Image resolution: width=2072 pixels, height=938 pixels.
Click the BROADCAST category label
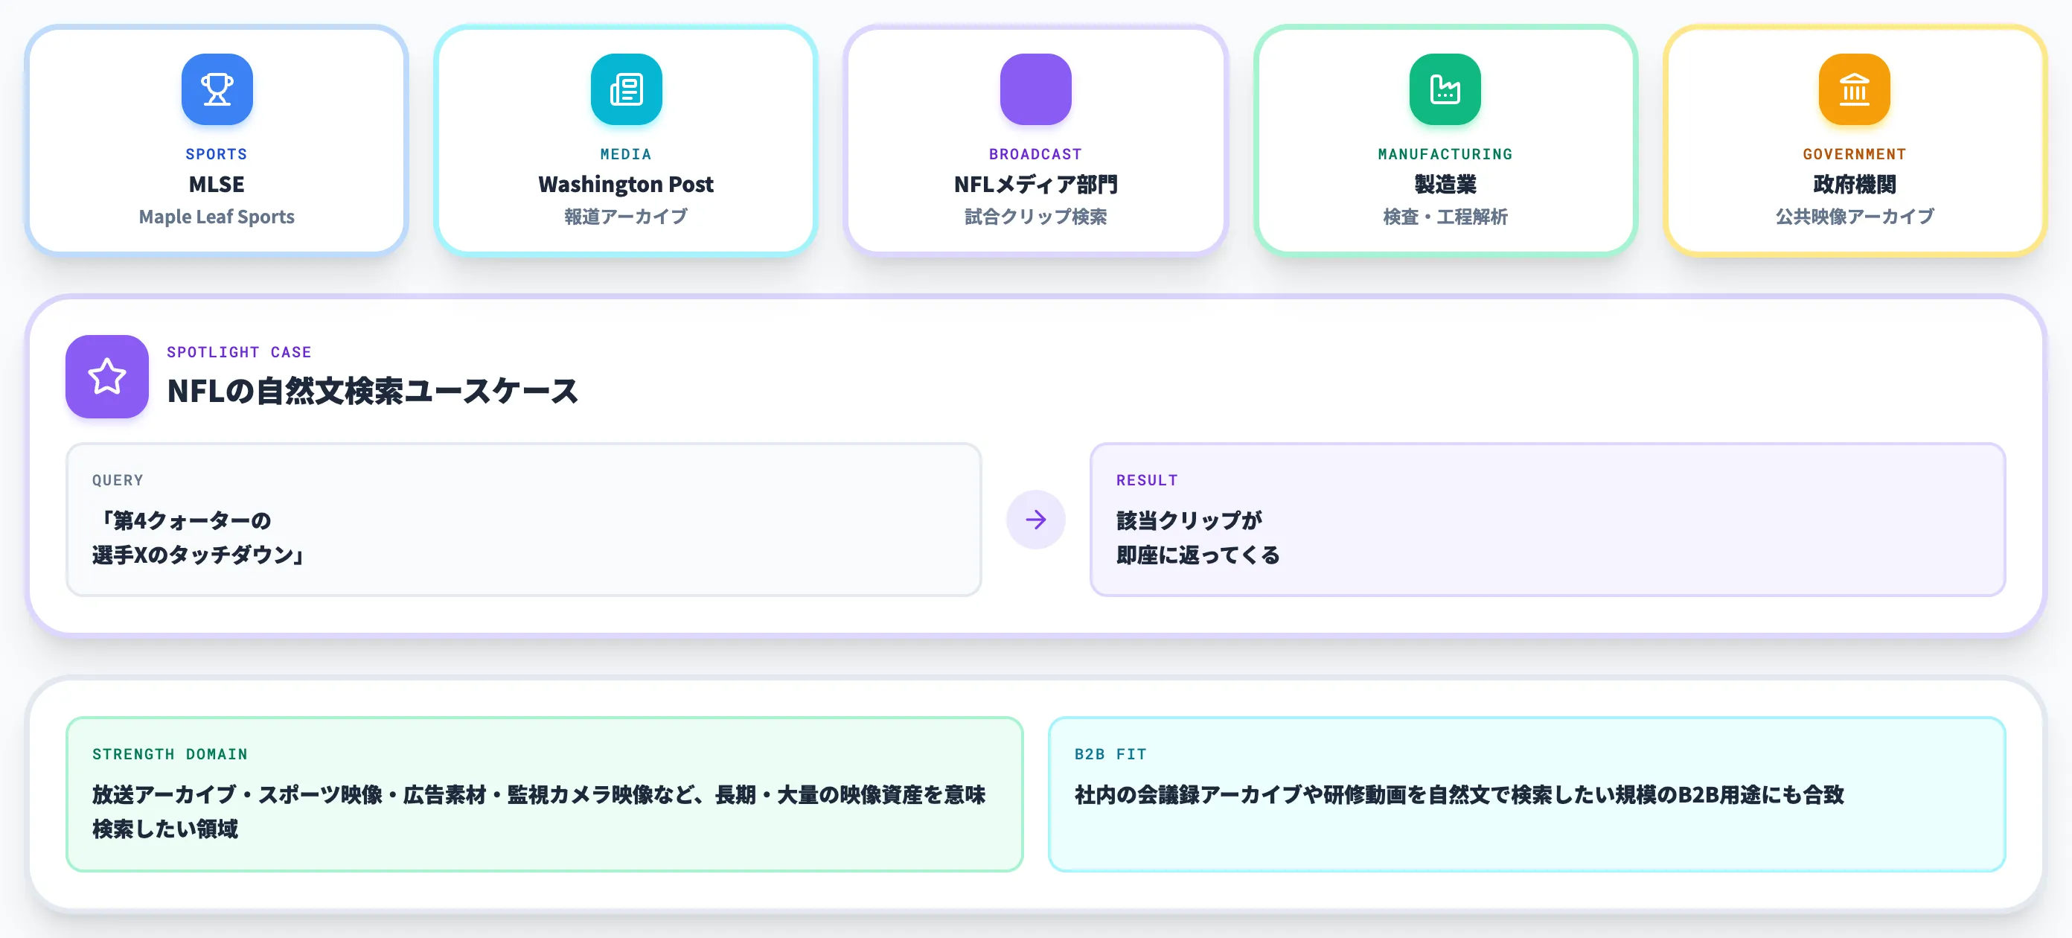click(1035, 153)
